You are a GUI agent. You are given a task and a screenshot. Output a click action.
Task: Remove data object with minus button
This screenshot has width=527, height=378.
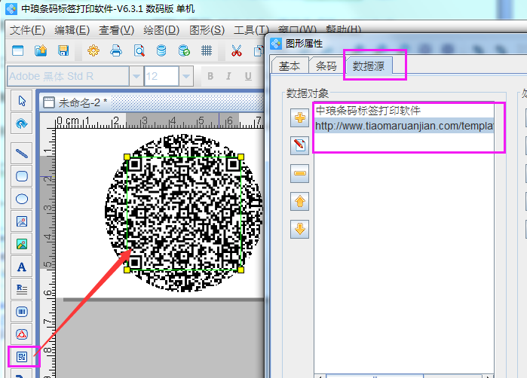pos(300,174)
